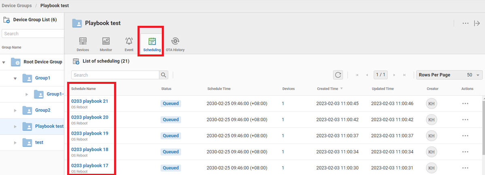The image size is (485, 175).
Task: Click the add device group icon
Action: 6,20
